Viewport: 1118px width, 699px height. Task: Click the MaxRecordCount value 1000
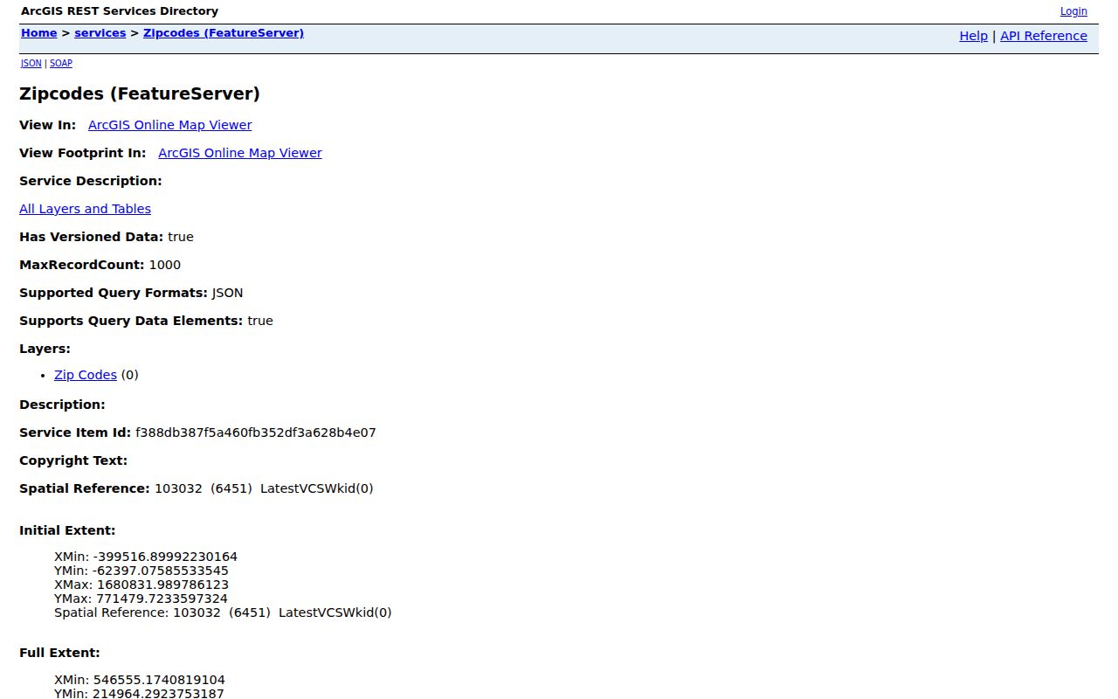coord(165,265)
